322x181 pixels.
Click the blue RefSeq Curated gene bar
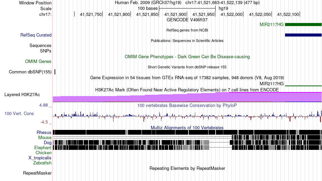(303, 35)
